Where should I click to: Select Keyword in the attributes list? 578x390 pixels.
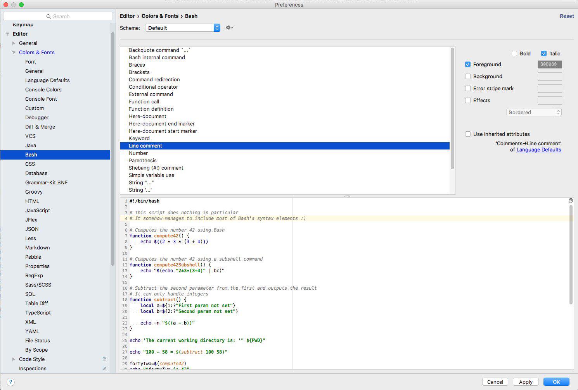(x=139, y=138)
